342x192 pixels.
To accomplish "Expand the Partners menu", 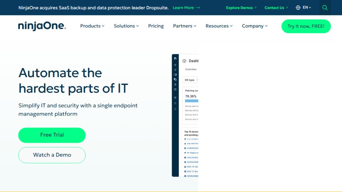I will point(184,26).
